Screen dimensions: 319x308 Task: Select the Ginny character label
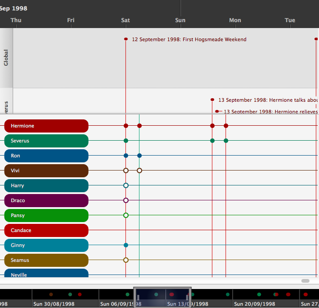[46, 245]
